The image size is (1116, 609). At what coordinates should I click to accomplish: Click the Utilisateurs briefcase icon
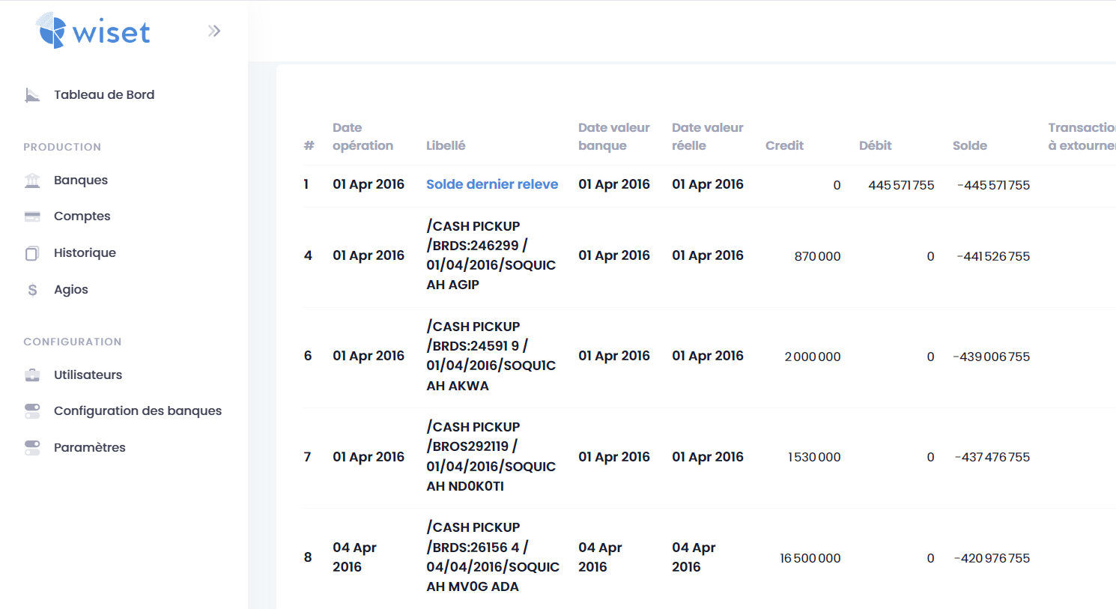point(32,375)
